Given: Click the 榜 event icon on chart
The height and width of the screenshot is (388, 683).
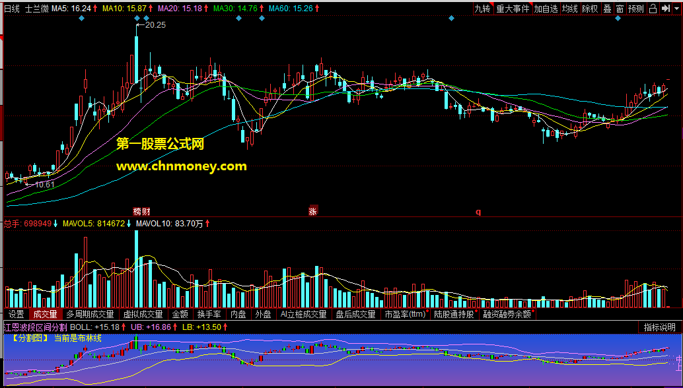Looking at the screenshot, I should click(x=137, y=212).
